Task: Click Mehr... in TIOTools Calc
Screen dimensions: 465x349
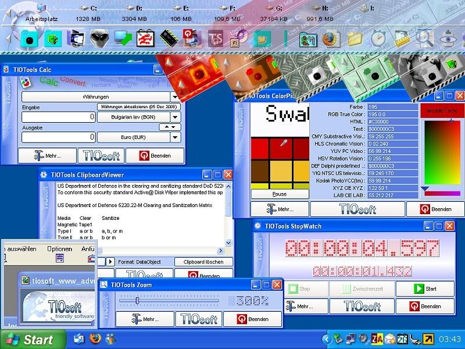Action: 48,155
